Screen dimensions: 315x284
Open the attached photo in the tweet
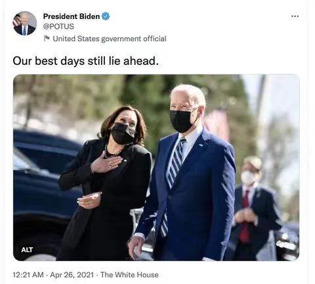click(156, 168)
